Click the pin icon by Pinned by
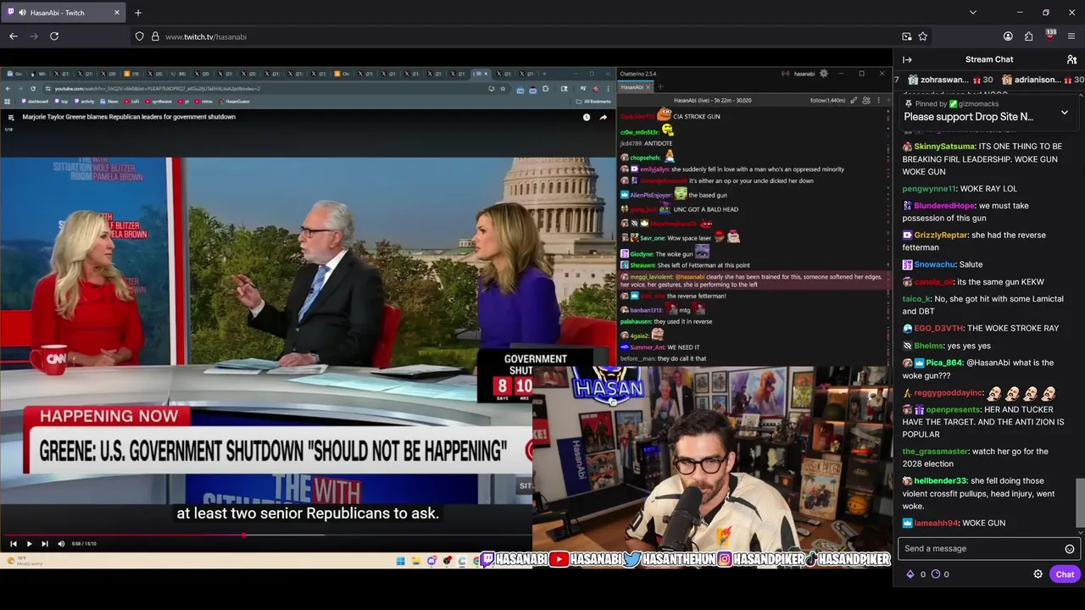The image size is (1085, 610). (x=908, y=103)
